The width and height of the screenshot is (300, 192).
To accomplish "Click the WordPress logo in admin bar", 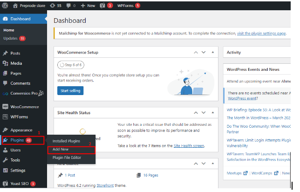I will point(5,6).
